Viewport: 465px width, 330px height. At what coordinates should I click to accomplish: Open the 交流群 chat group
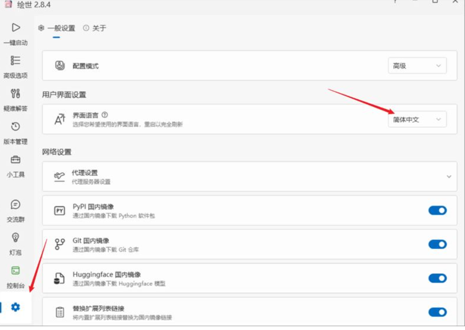[x=15, y=210]
